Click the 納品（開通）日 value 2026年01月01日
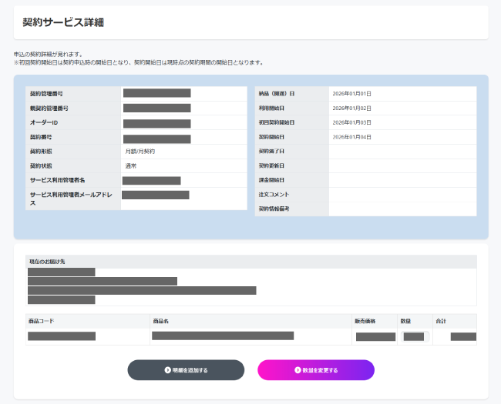The image size is (501, 404). 351,94
